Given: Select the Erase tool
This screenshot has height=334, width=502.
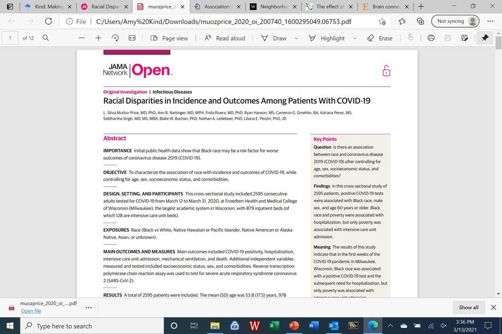Looking at the screenshot, I should tap(380, 38).
